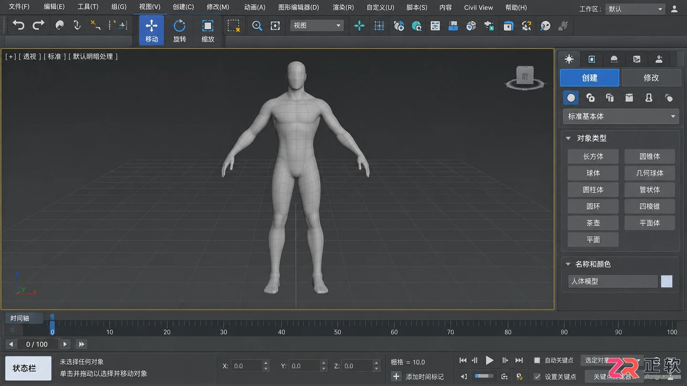Select the sphere geometry category icon
The width and height of the screenshot is (687, 386).
point(571,98)
